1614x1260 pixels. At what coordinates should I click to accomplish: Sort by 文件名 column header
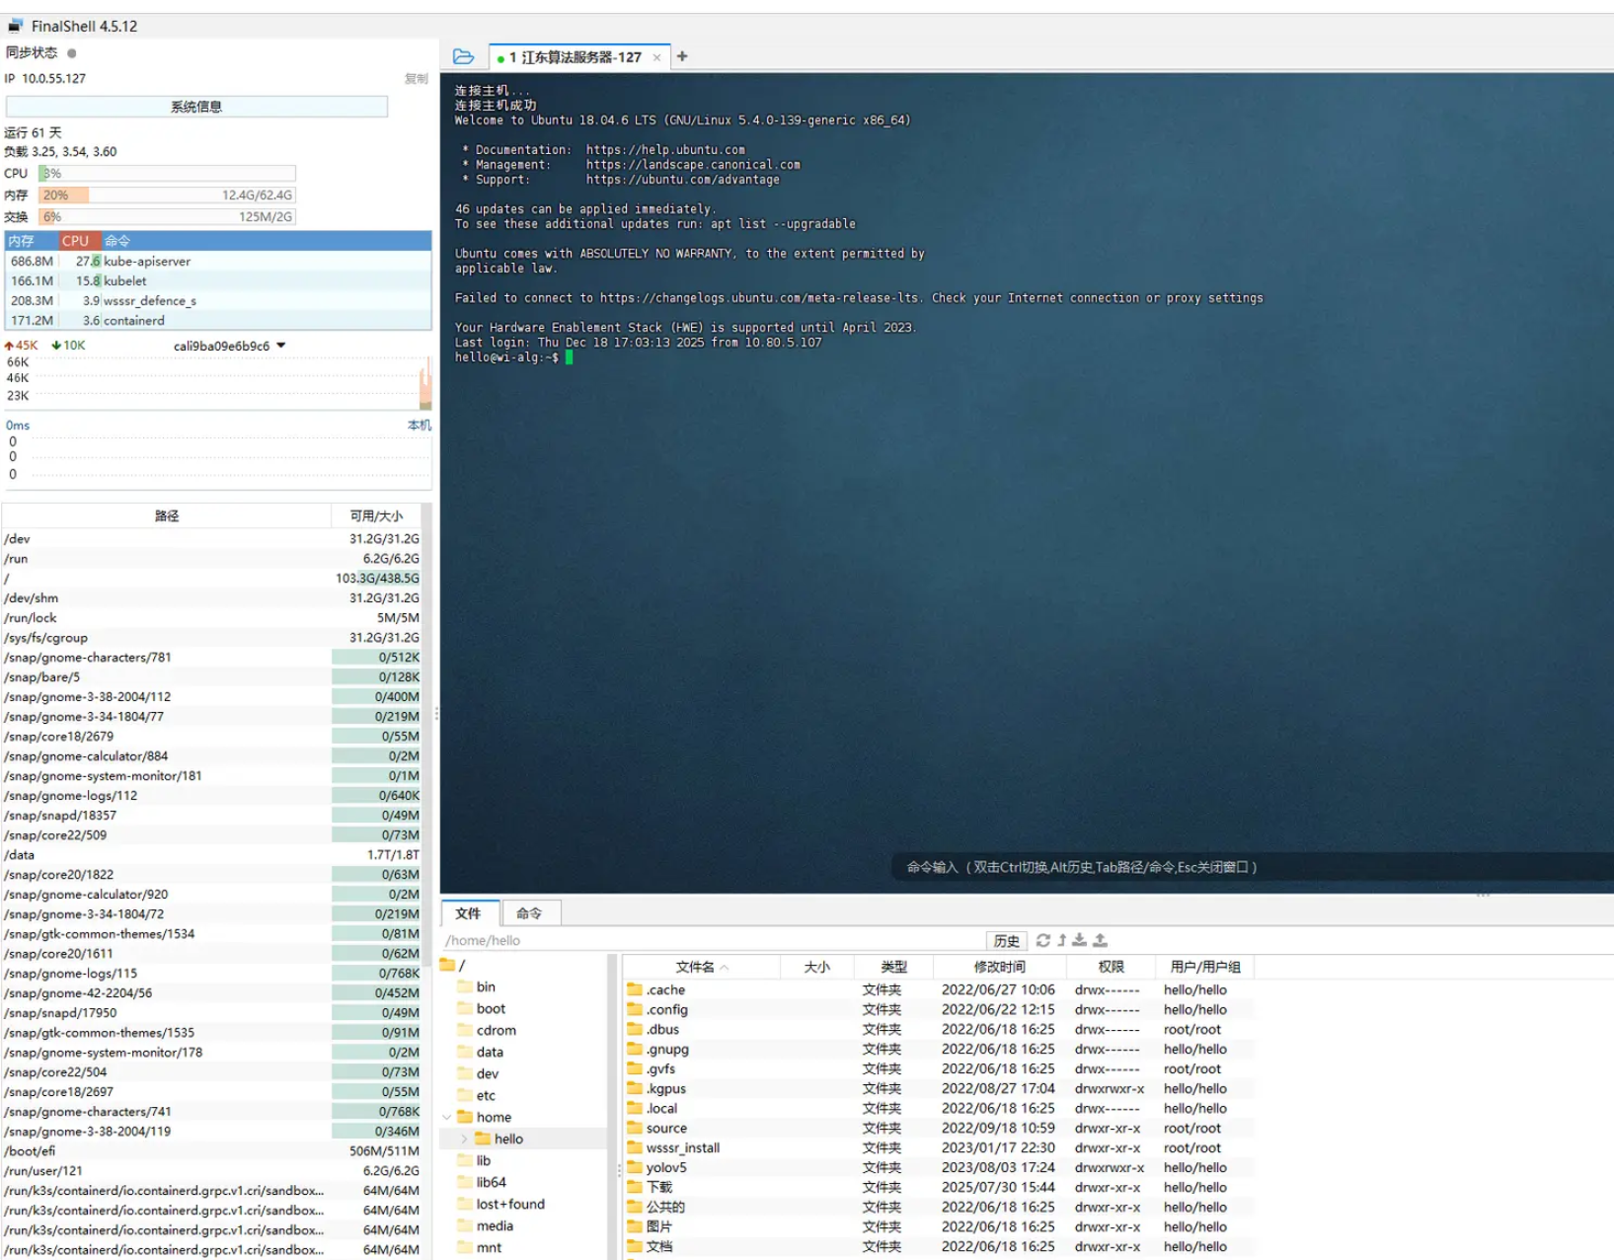701,967
